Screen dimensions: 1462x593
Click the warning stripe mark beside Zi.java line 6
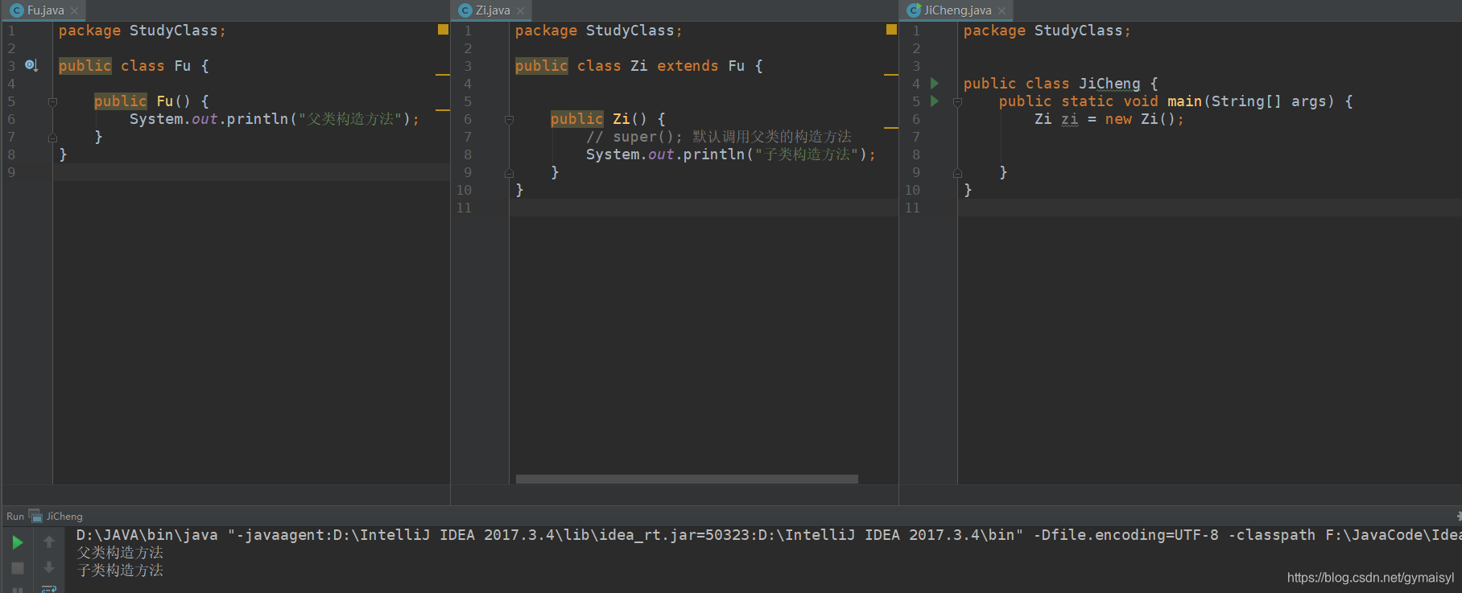pyautogui.click(x=891, y=127)
